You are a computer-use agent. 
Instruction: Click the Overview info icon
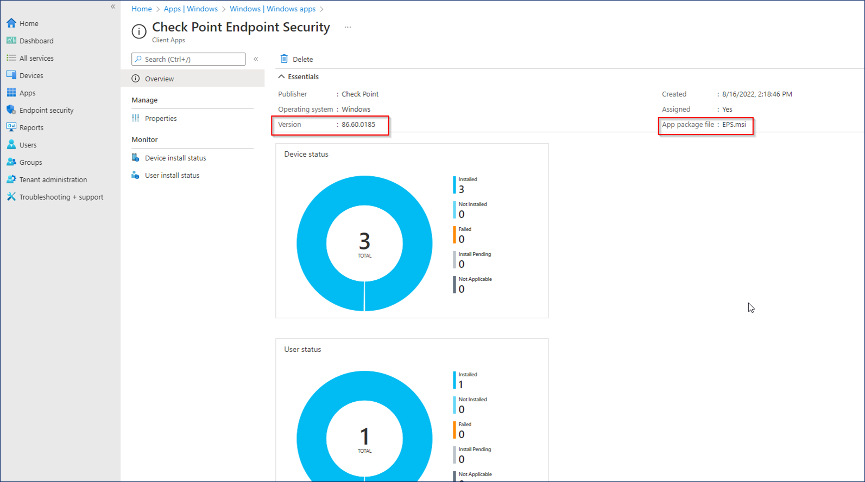[x=136, y=79]
